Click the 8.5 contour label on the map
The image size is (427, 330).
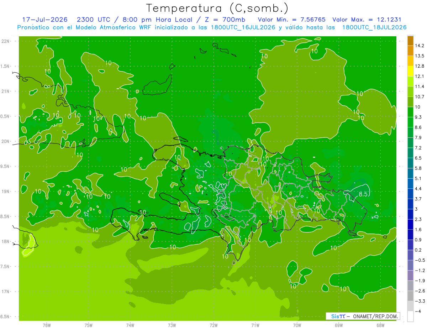click(x=363, y=194)
